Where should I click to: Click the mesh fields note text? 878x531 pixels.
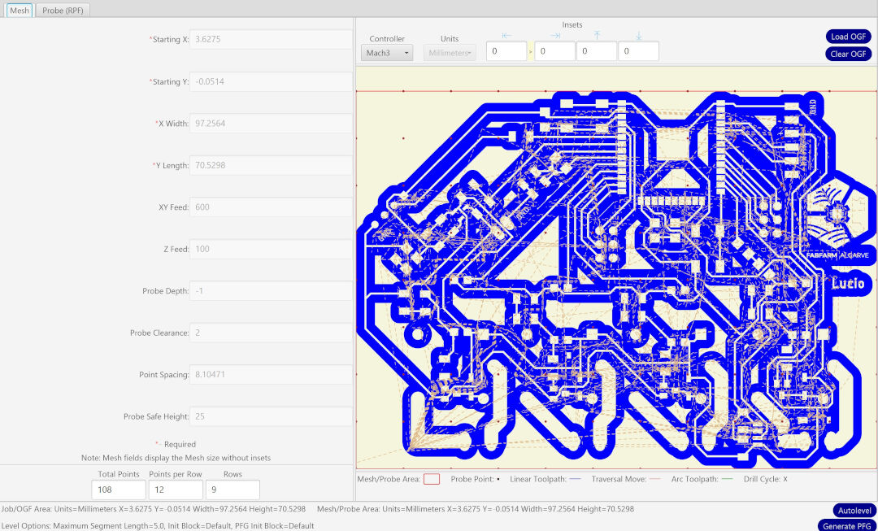[x=176, y=458]
